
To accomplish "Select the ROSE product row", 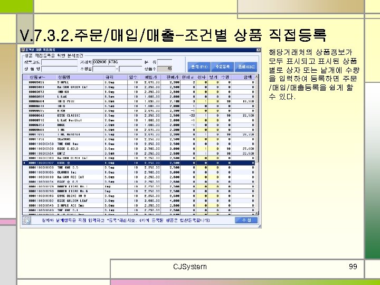I will [x=139, y=125].
